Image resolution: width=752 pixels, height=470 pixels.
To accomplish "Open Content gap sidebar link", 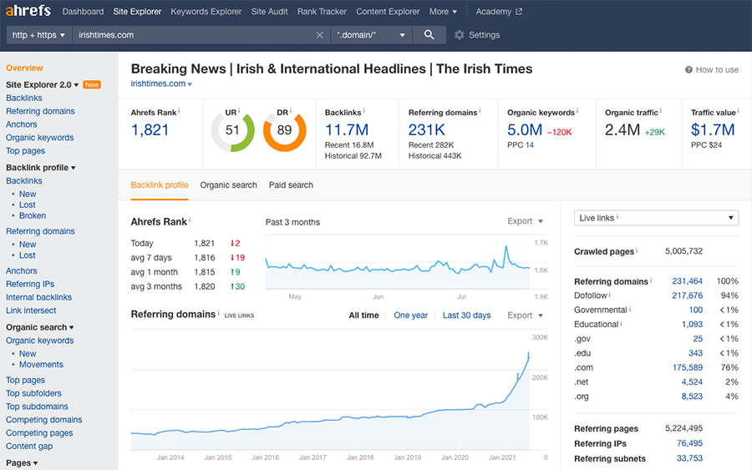I will [x=29, y=446].
